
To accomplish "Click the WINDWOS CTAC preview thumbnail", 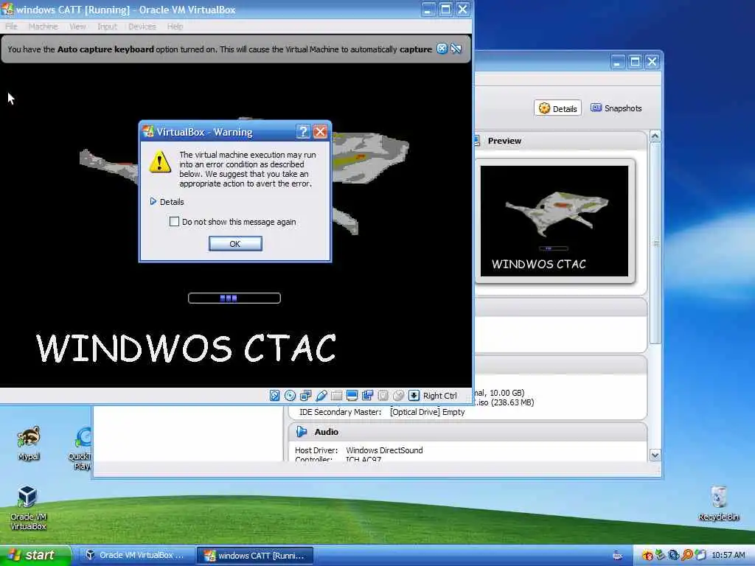I will pyautogui.click(x=554, y=221).
